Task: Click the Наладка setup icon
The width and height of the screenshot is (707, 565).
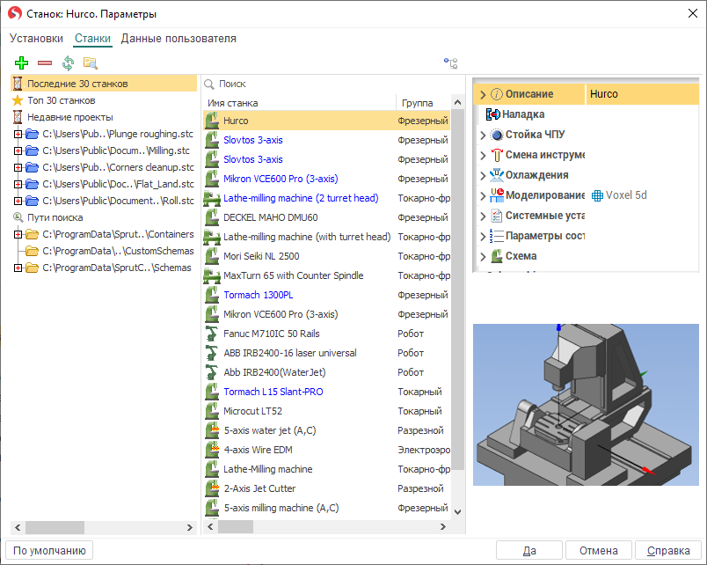Action: (492, 114)
